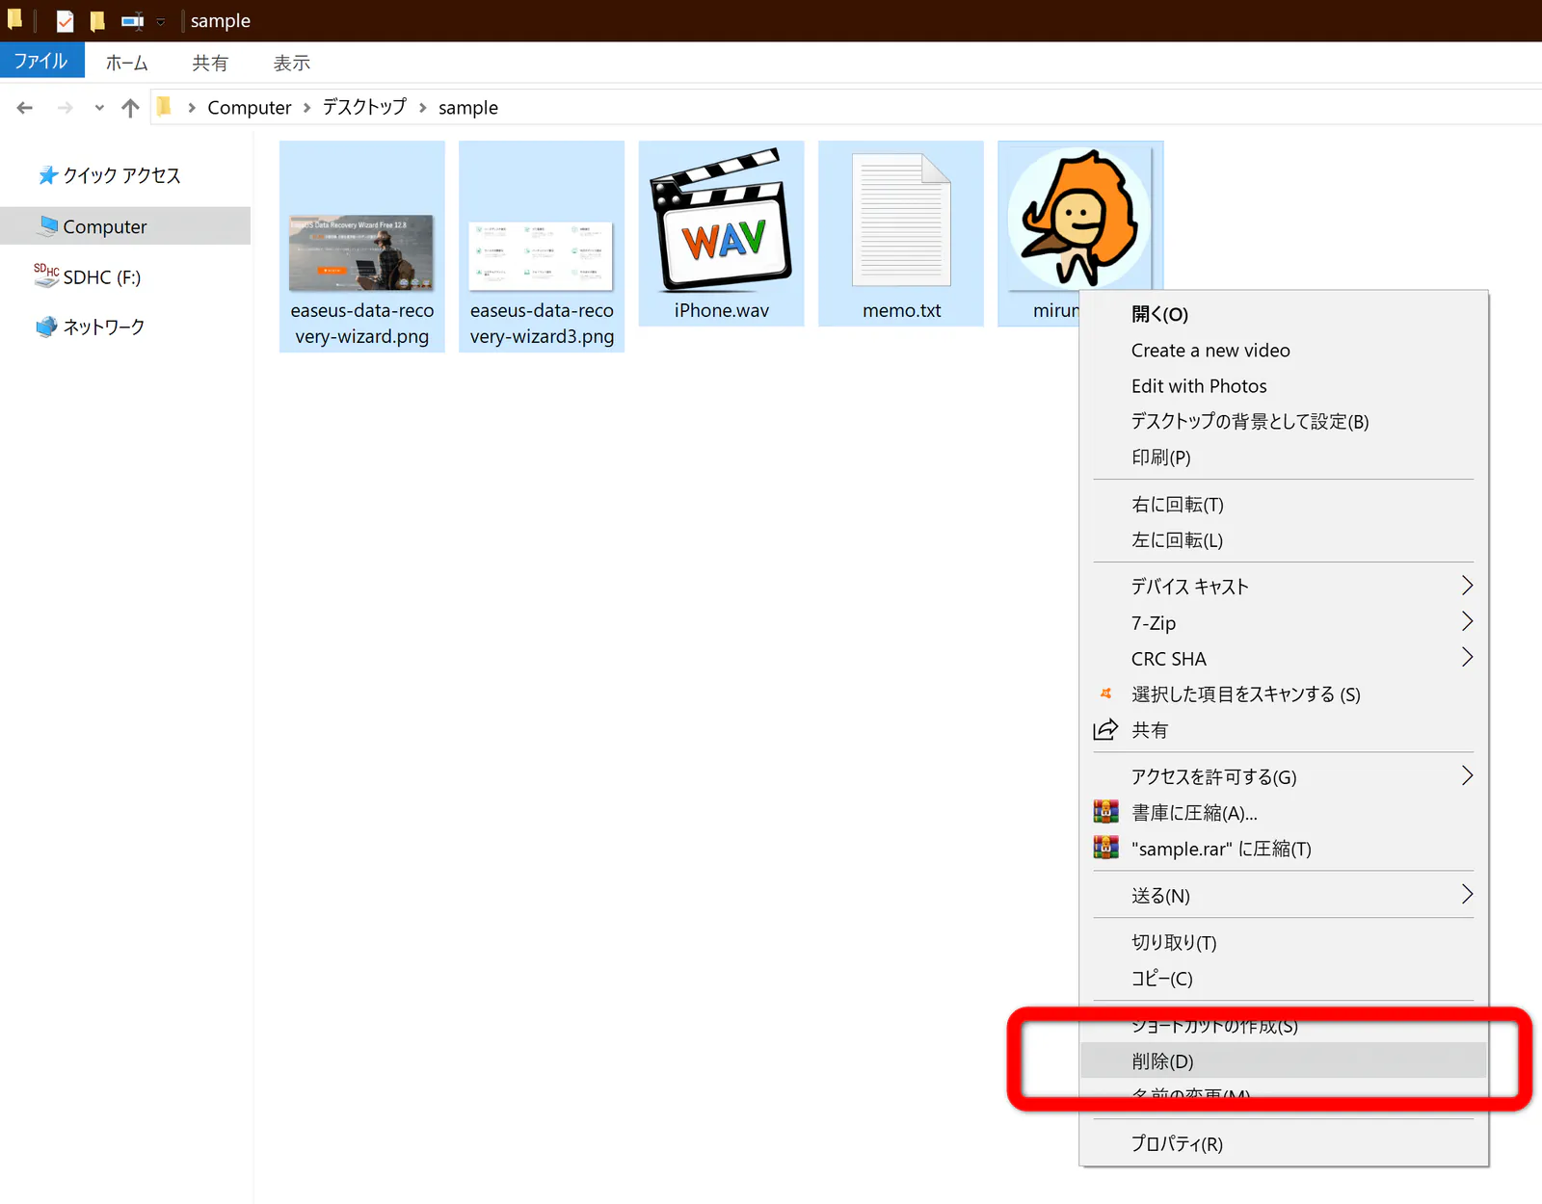The width and height of the screenshot is (1542, 1204).
Task: Select the orange character image file thumbnail
Action: (1080, 219)
